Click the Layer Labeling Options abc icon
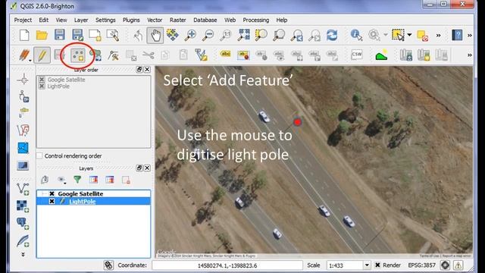The height and width of the screenshot is (273, 485). (x=226, y=55)
